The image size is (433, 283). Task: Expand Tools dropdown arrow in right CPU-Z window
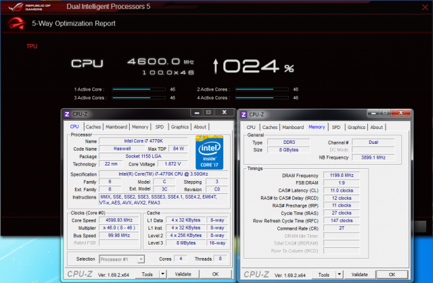point(339,275)
